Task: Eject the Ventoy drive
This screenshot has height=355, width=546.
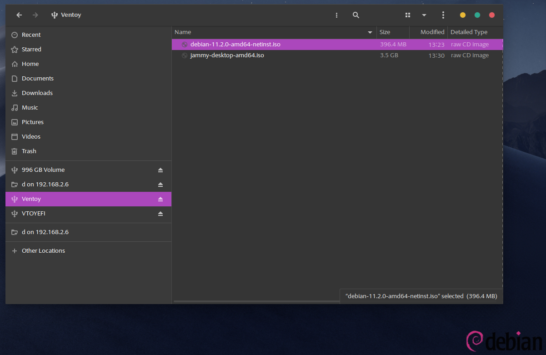Action: (160, 199)
